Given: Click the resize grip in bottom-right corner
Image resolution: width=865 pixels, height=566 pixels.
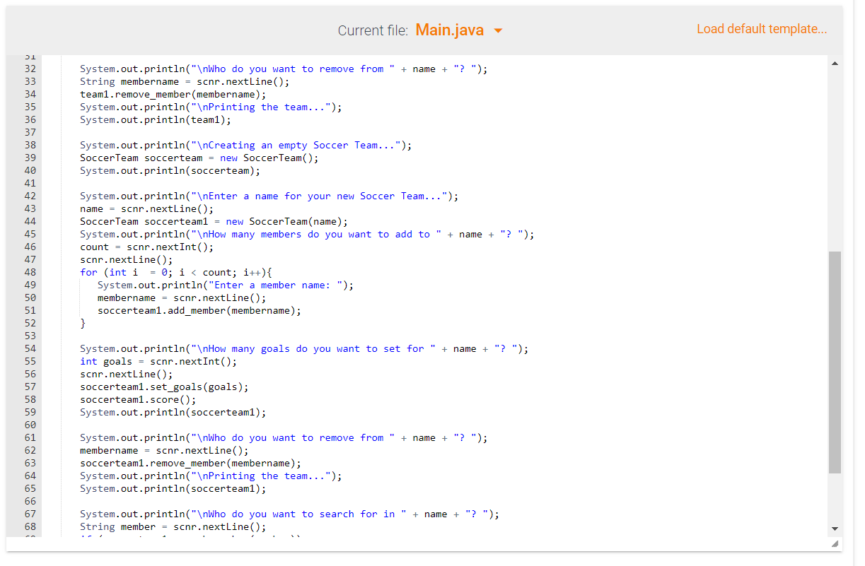Looking at the screenshot, I should coord(833,545).
